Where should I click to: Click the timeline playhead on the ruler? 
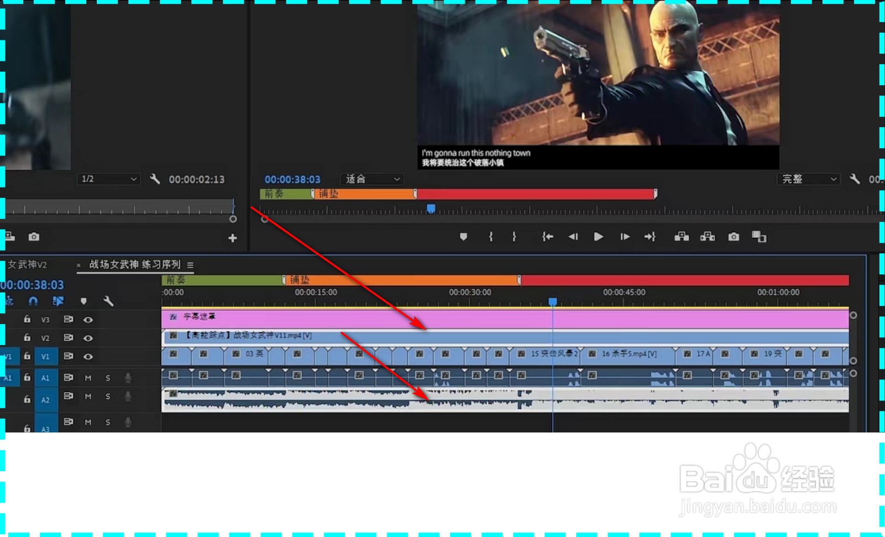(x=553, y=301)
